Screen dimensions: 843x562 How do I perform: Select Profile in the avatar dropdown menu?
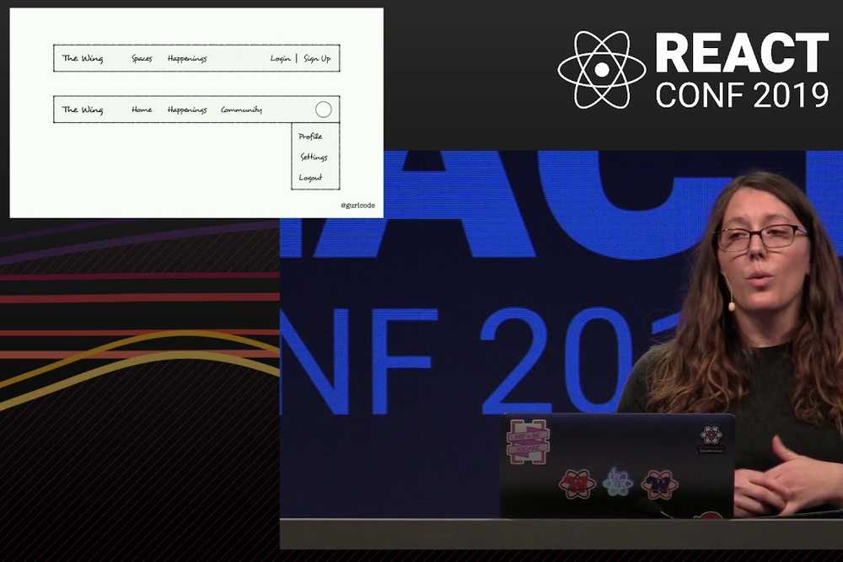[310, 136]
